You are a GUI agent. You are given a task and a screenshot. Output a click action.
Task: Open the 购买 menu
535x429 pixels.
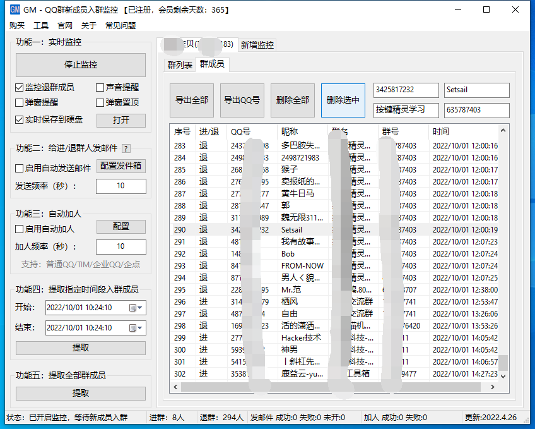pyautogui.click(x=17, y=26)
